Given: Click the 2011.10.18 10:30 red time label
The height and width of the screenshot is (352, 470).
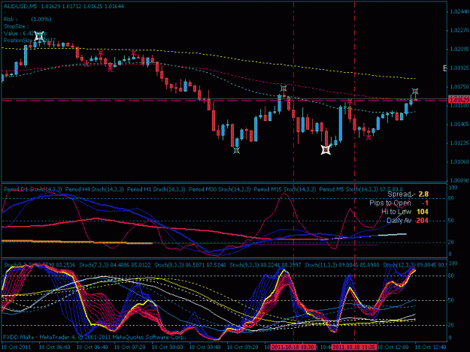Looking at the screenshot, I should pos(293,347).
